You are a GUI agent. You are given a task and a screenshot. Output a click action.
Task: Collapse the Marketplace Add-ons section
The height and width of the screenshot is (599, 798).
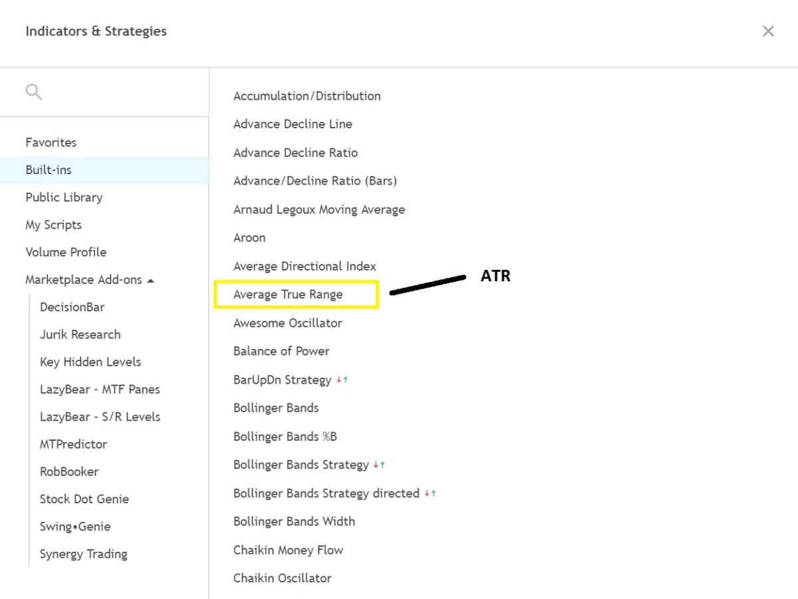pyautogui.click(x=151, y=281)
